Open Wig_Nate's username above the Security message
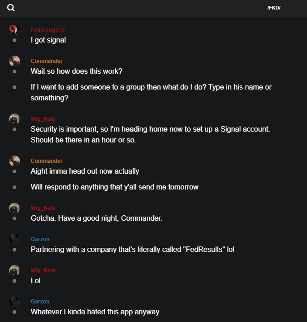Screen dimensions: 307x322 pyautogui.click(x=43, y=119)
